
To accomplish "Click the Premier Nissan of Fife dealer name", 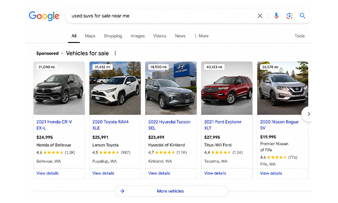I will click(x=274, y=147).
